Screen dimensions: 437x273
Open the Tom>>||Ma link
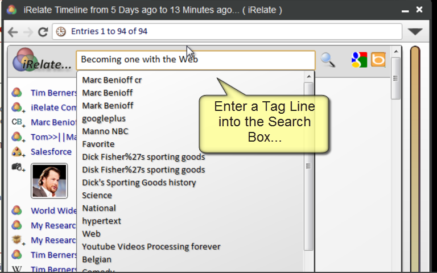pos(53,137)
